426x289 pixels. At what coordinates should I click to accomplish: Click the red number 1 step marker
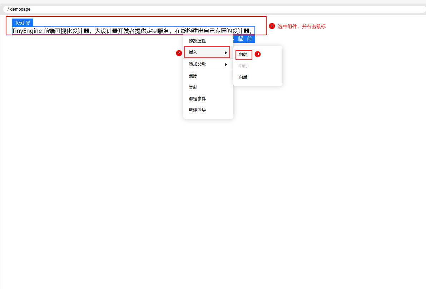[272, 26]
